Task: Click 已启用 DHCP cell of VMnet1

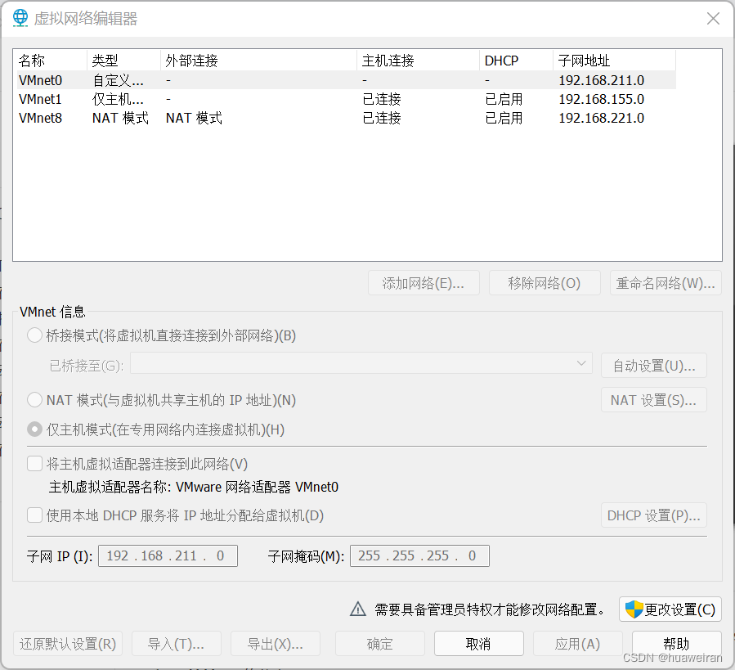Action: (504, 100)
